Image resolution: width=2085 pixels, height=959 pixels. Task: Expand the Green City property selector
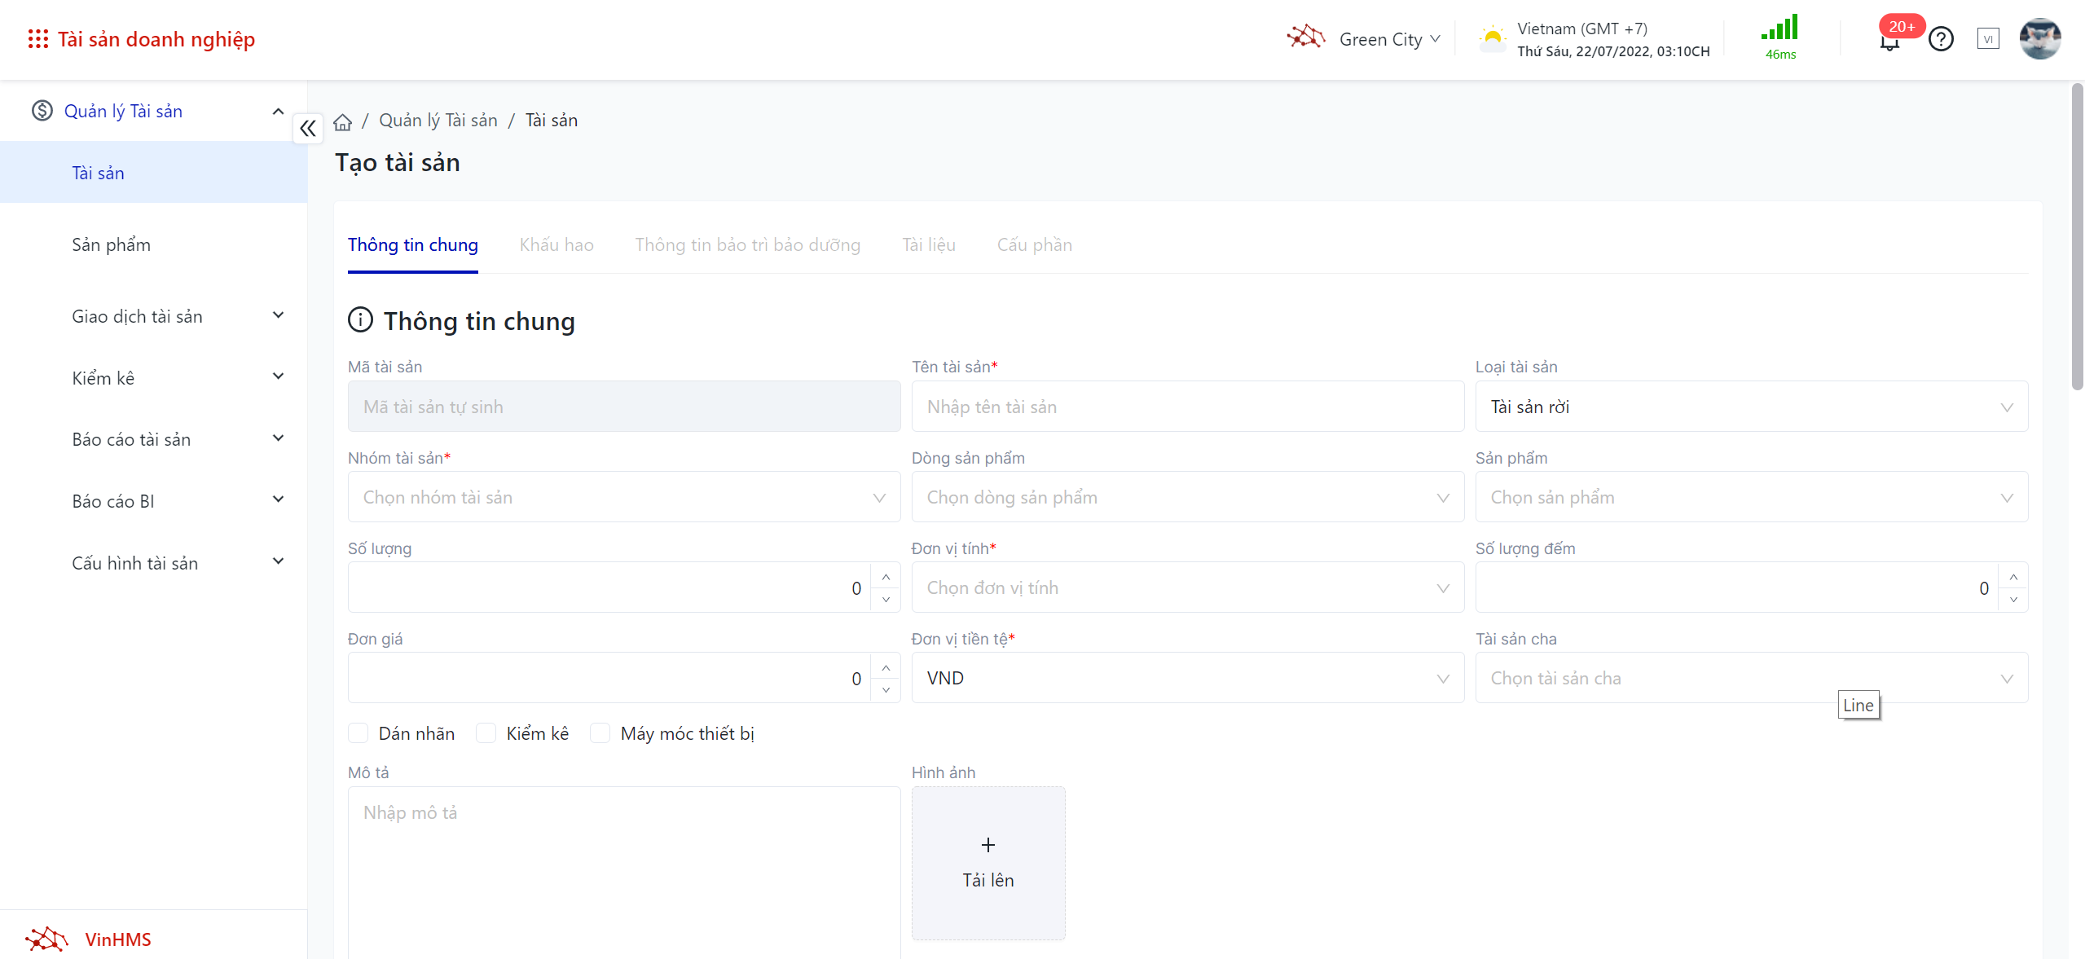1388,39
